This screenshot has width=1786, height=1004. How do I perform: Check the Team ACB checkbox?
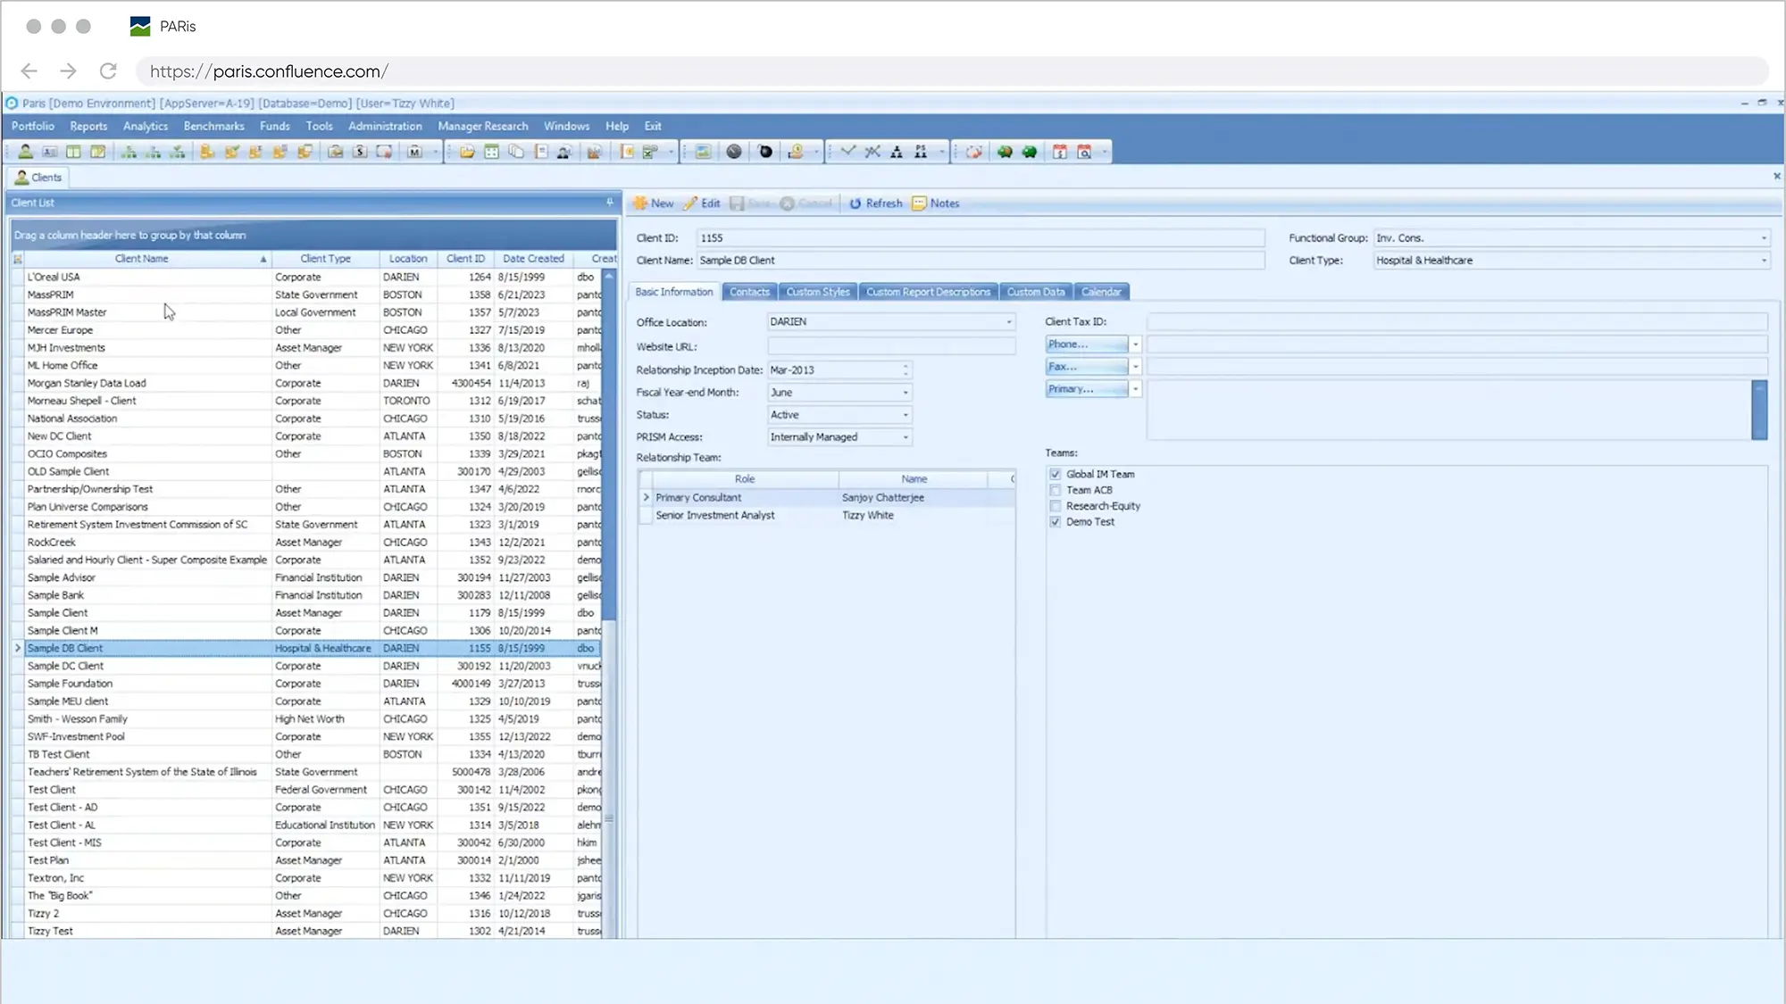click(1056, 490)
